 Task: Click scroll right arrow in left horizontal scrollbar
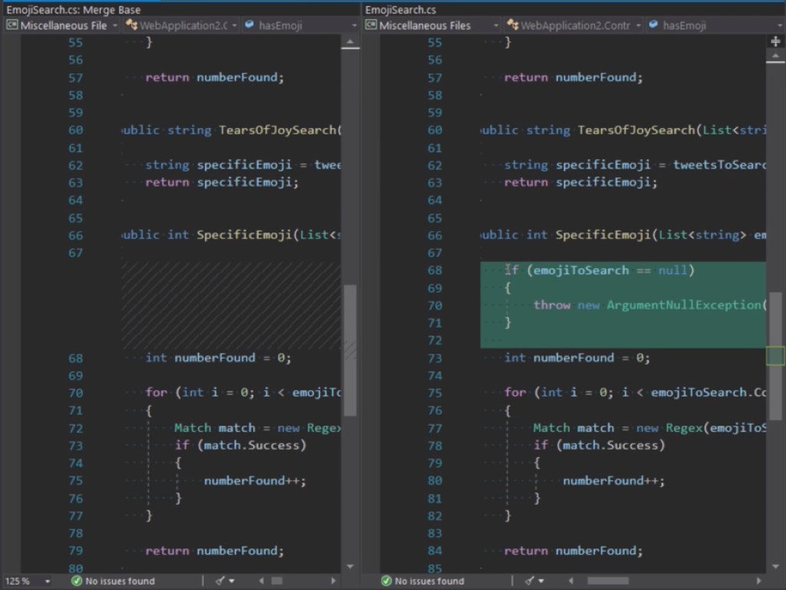pos(333,581)
